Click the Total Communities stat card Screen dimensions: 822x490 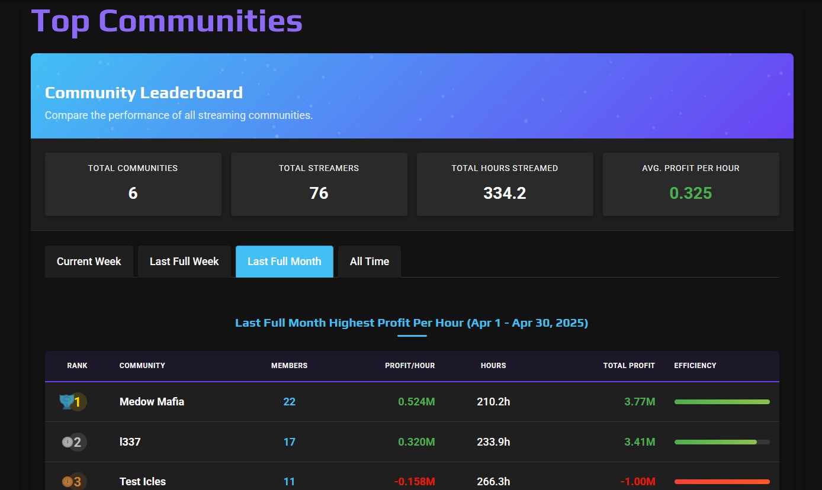(x=133, y=184)
